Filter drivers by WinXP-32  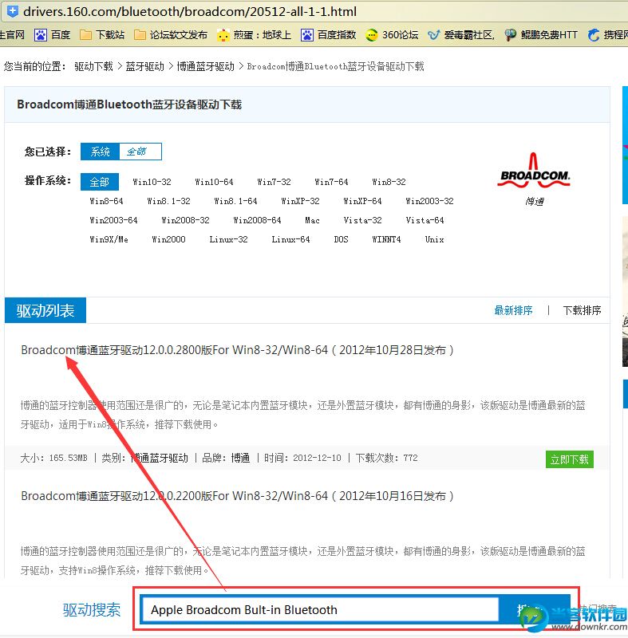click(x=300, y=201)
